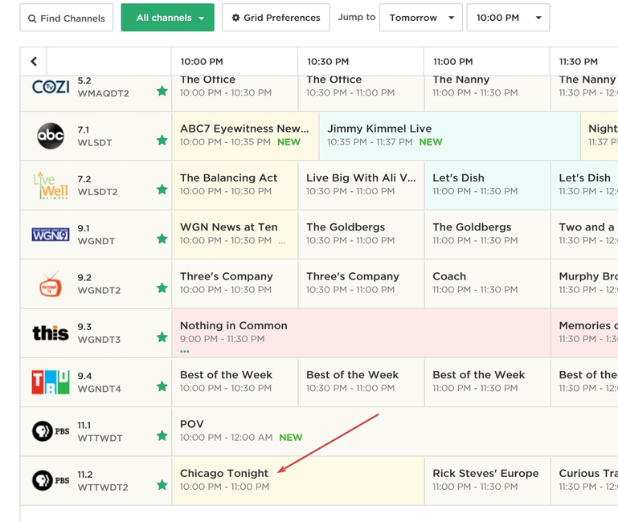Toggle favorite star for 9.4 WGNDT4
This screenshot has height=522, width=618.
coord(162,386)
